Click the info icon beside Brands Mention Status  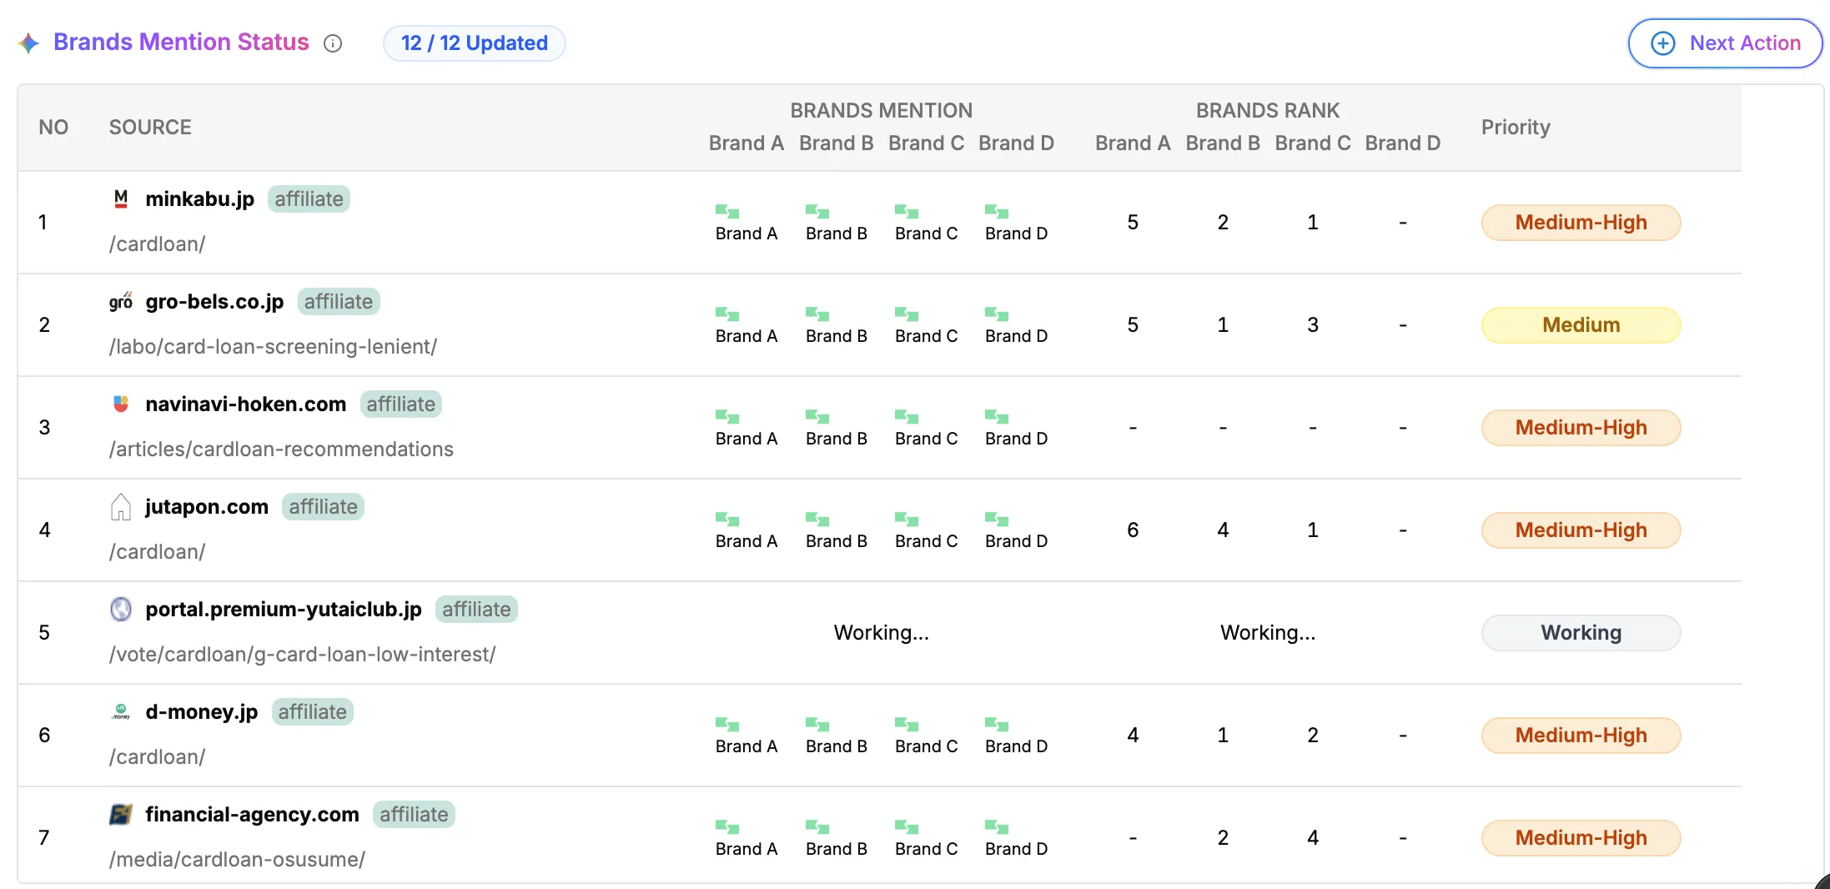[x=333, y=43]
